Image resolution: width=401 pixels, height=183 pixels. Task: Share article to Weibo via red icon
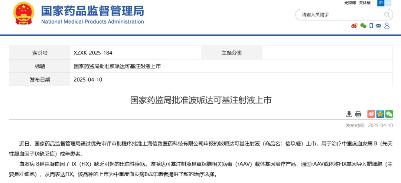371,114
